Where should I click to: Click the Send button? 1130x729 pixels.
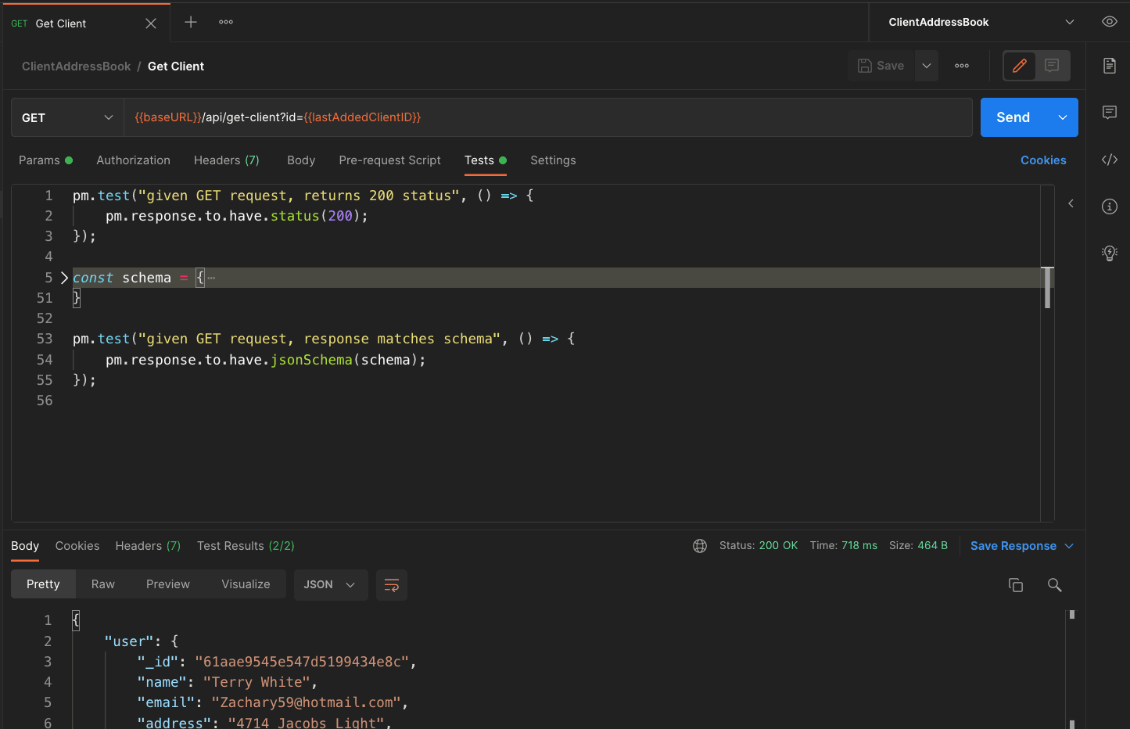click(x=1013, y=117)
